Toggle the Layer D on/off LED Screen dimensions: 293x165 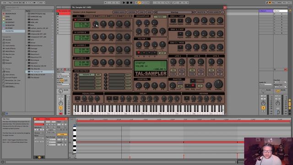point(75,58)
